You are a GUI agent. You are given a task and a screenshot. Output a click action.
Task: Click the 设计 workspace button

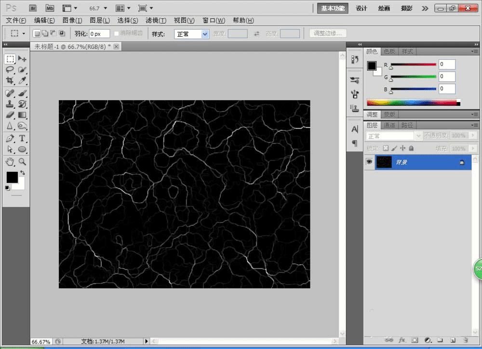pyautogui.click(x=361, y=8)
